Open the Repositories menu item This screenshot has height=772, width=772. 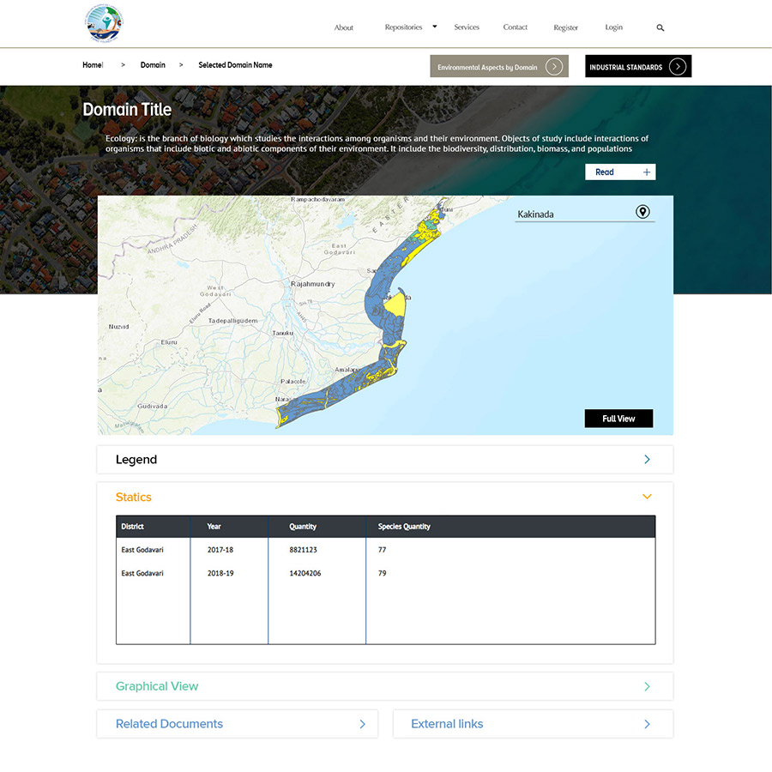(x=403, y=27)
